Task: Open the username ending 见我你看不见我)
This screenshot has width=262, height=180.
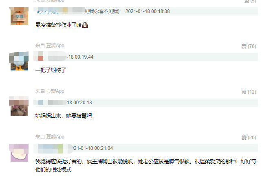Action: 78,11
